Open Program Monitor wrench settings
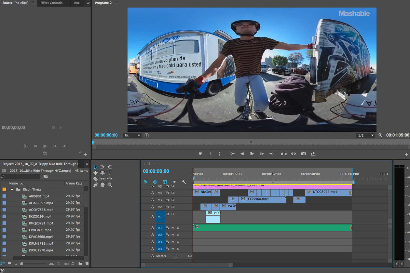 pyautogui.click(x=380, y=135)
